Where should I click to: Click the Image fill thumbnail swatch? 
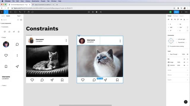tap(168, 62)
